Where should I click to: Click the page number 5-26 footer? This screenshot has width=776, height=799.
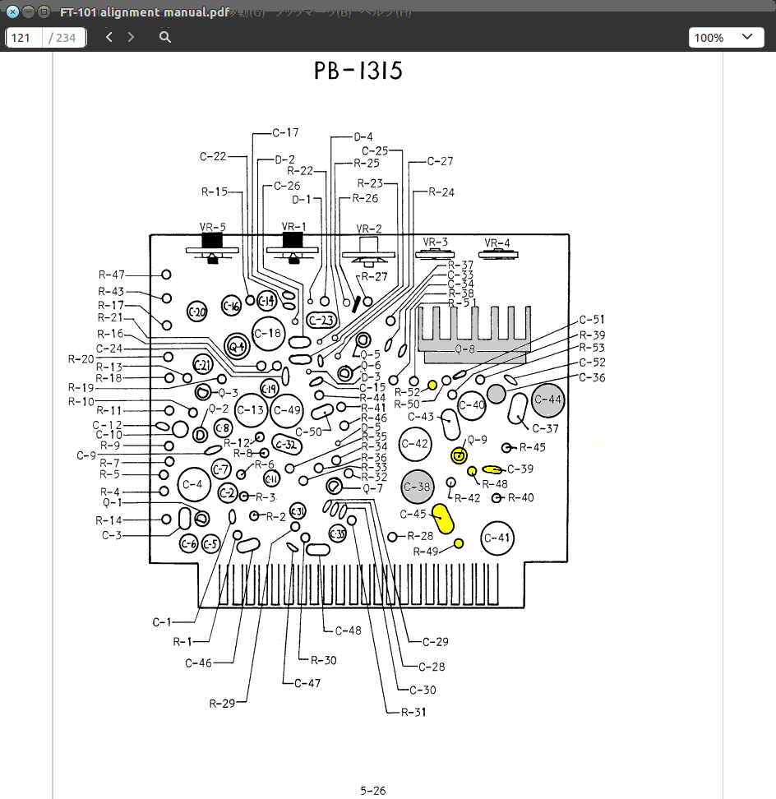(373, 791)
